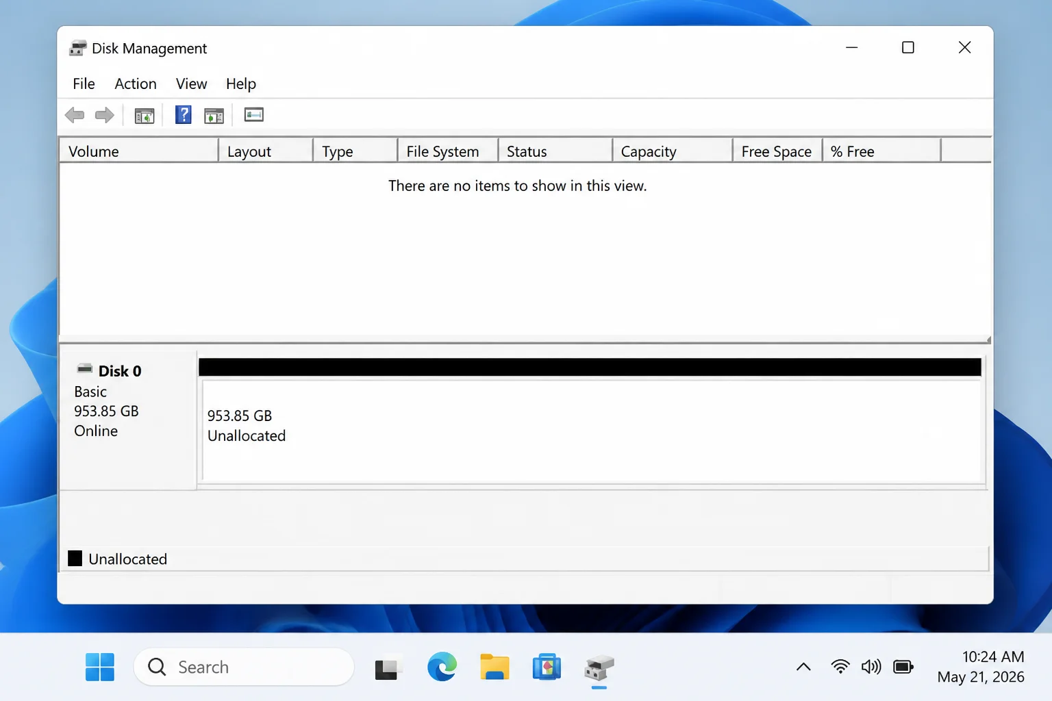Sort by the % Free column header
The image size is (1052, 701).
[x=882, y=151]
